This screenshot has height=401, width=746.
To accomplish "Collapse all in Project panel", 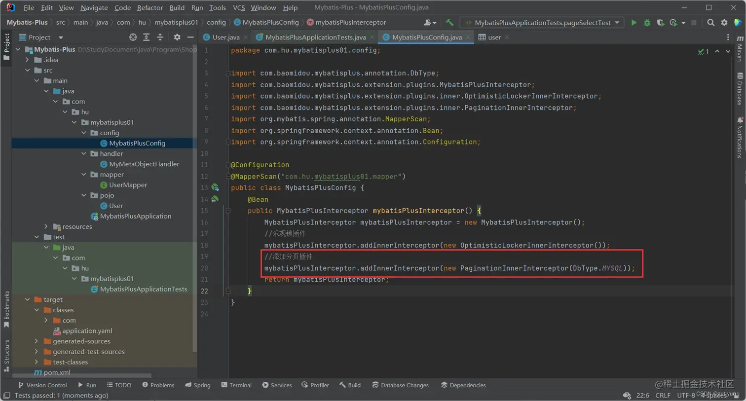I will click(x=160, y=37).
